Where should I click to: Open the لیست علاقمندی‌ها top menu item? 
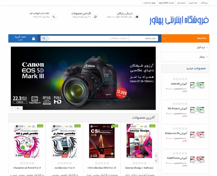click(x=166, y=3)
